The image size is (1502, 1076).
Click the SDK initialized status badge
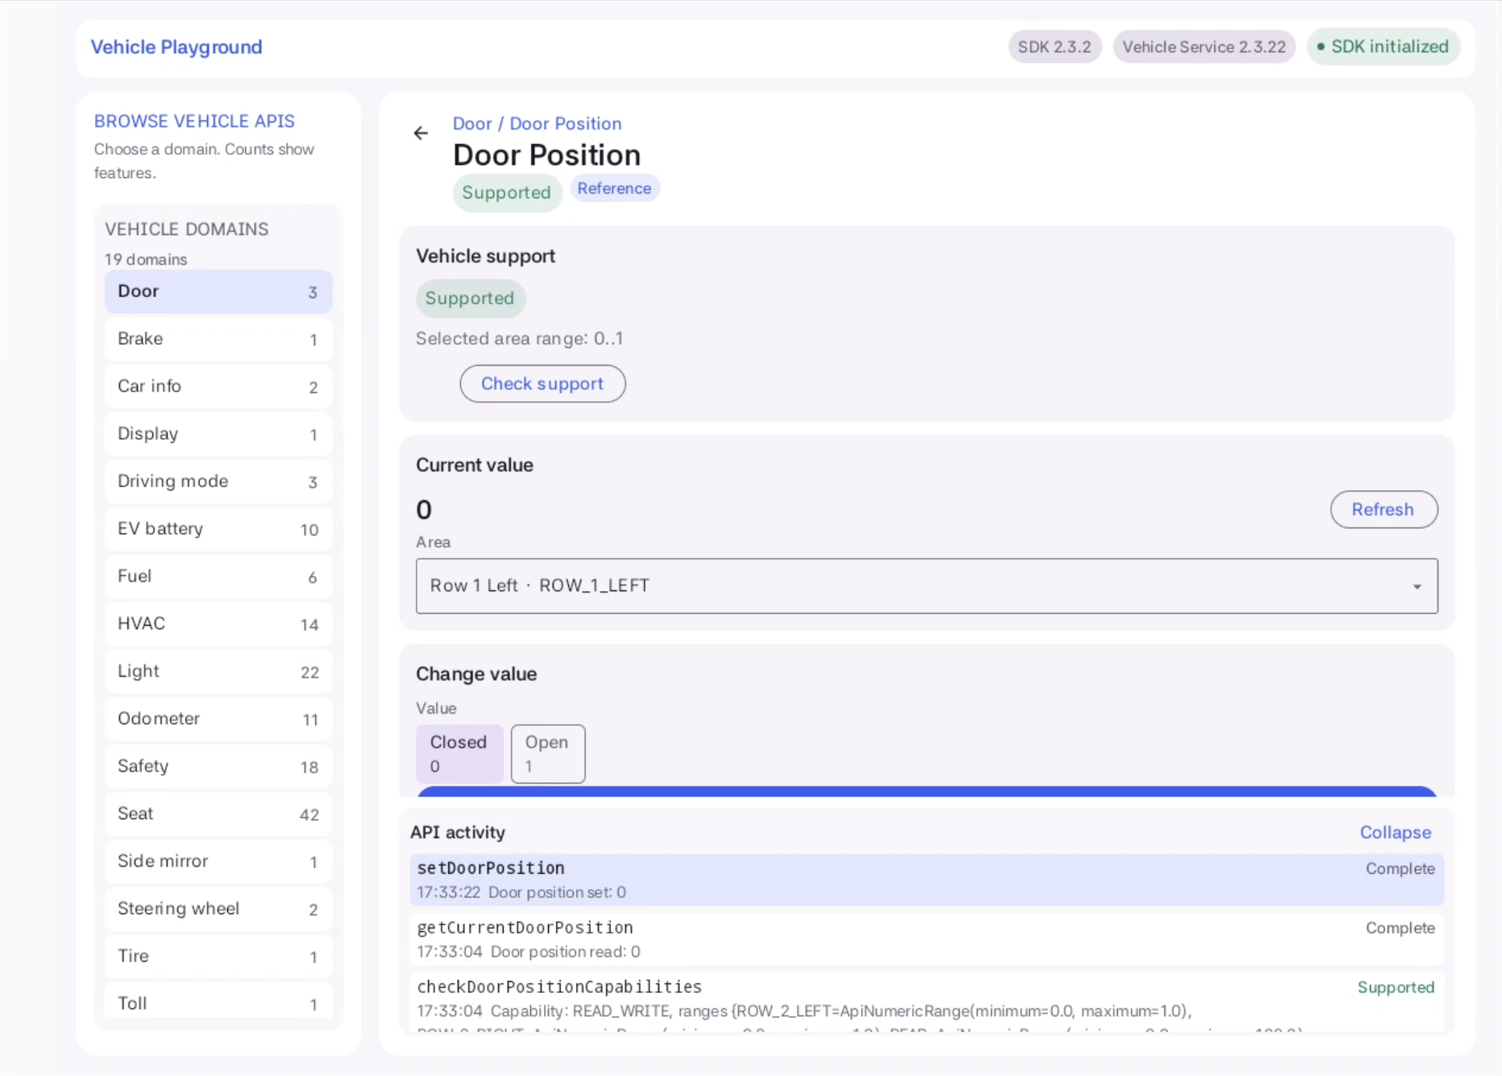pos(1383,47)
